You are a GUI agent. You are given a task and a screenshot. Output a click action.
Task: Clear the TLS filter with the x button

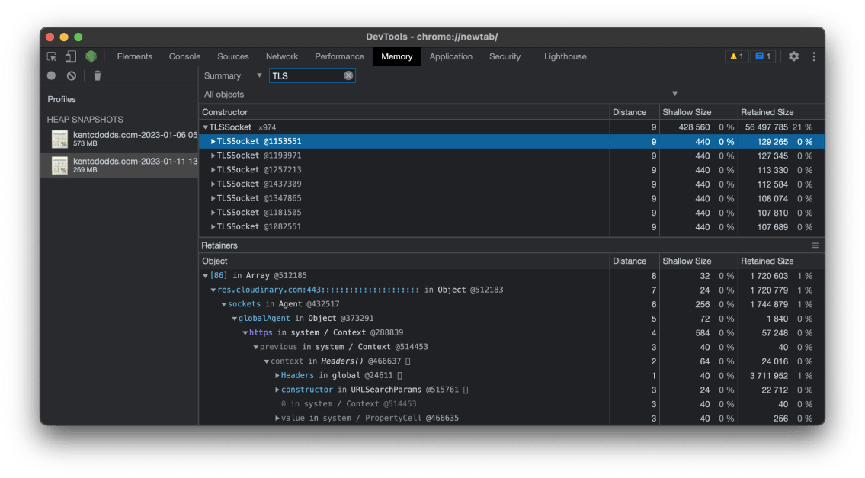tap(348, 75)
